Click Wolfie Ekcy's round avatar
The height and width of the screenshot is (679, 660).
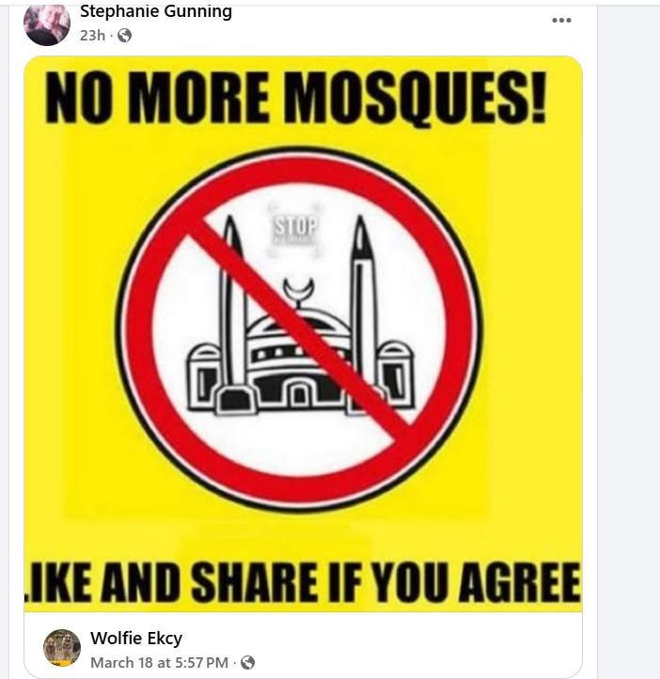point(62,648)
